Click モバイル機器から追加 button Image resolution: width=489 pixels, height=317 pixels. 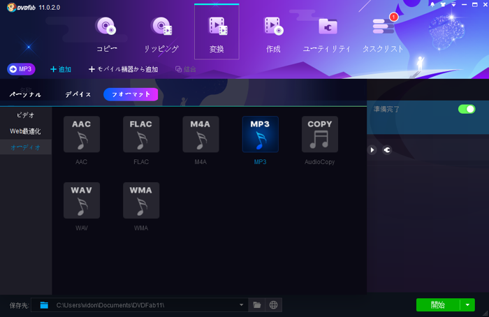click(x=124, y=69)
